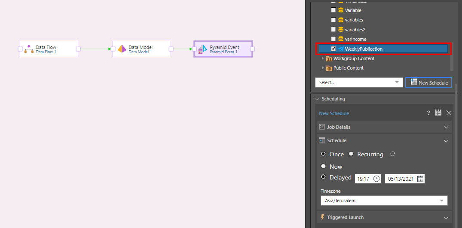462x228 pixels.
Task: Click the Data Flow node icon
Action: point(29,49)
